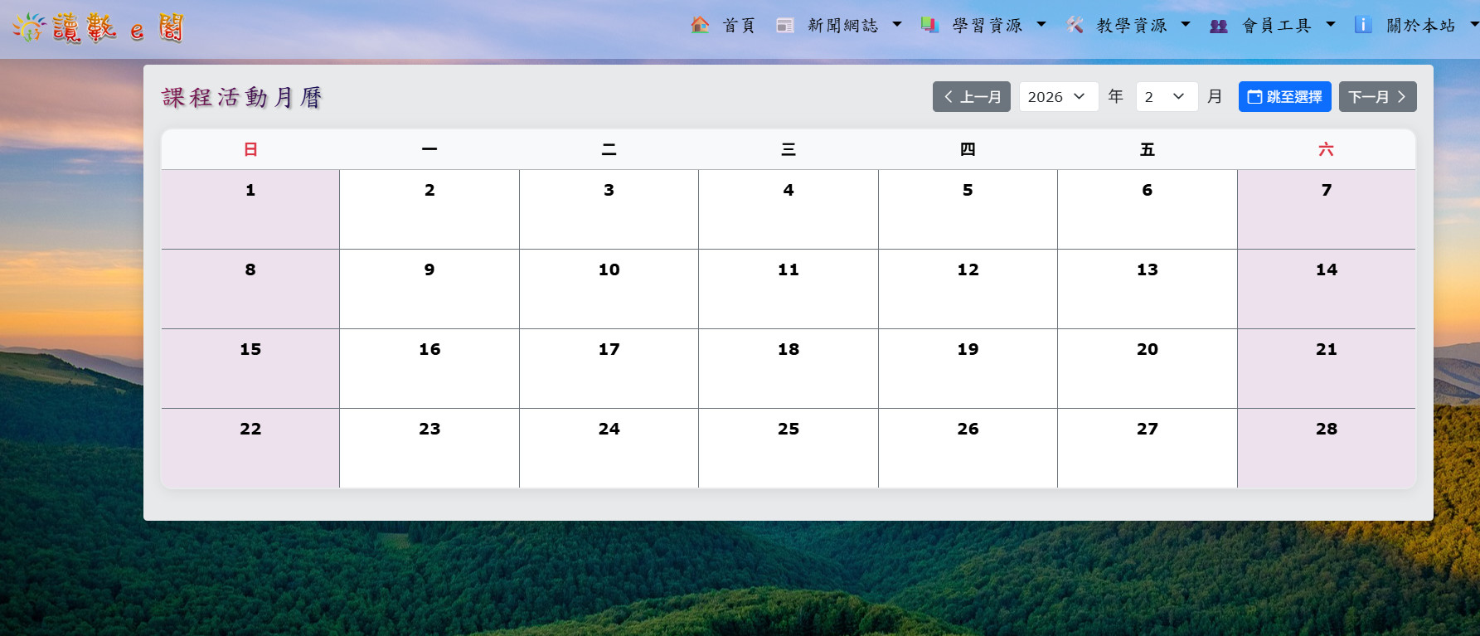Open the year selector showing 2026
Image resolution: width=1480 pixels, height=636 pixels.
pyautogui.click(x=1058, y=97)
